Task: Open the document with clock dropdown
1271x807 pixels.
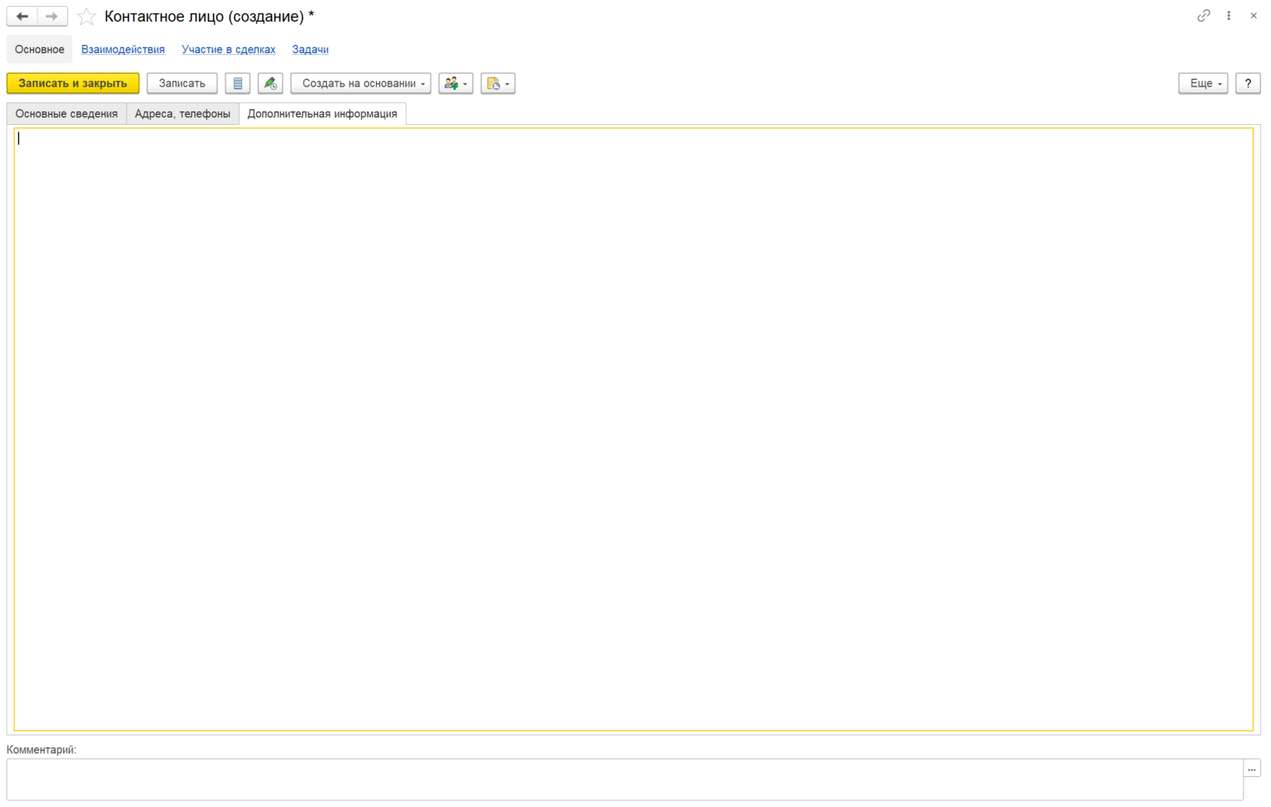Action: [x=498, y=83]
